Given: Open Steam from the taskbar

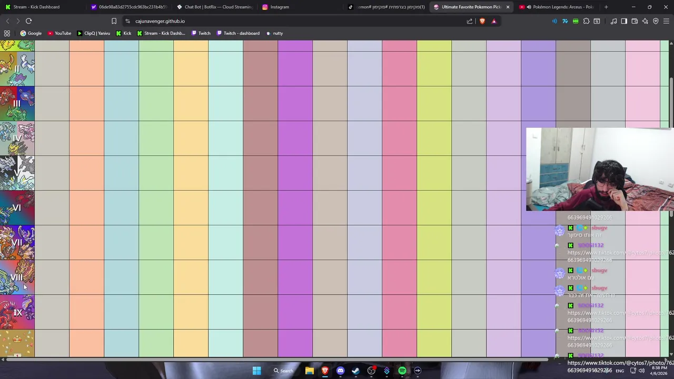Looking at the screenshot, I should click(x=355, y=371).
